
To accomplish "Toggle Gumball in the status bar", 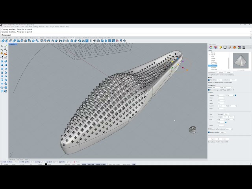I will [101, 164].
